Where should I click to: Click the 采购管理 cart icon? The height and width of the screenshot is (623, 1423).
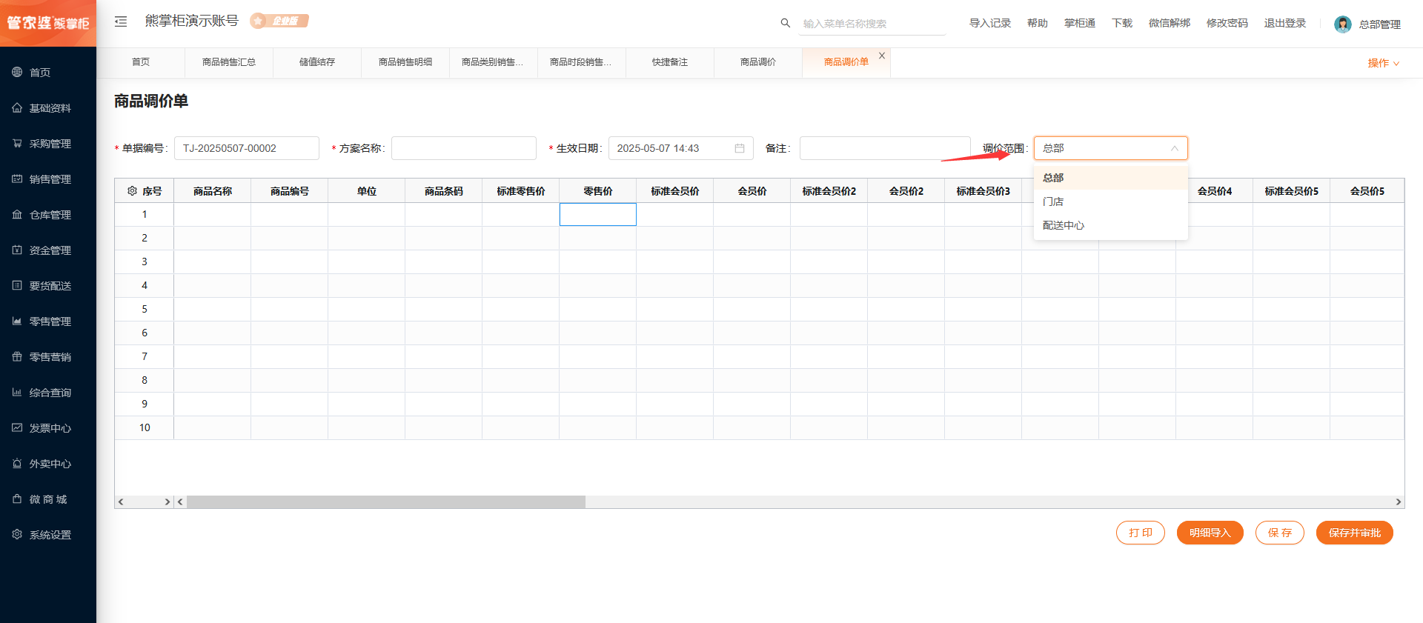point(17,143)
